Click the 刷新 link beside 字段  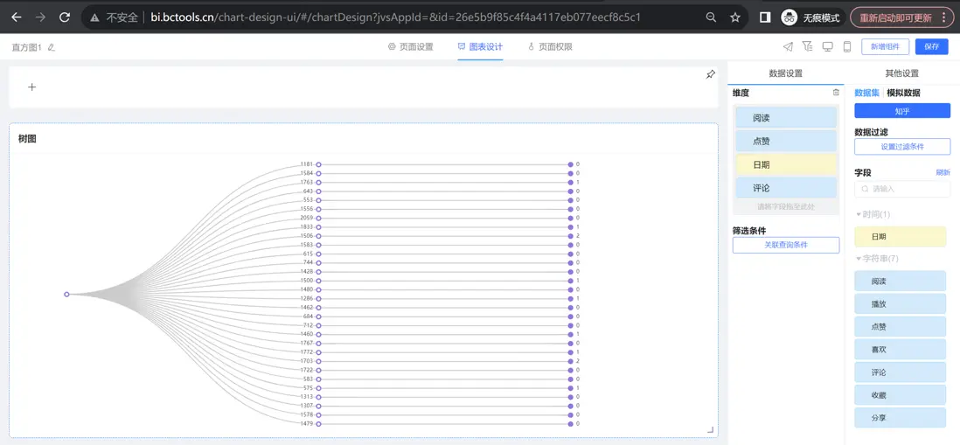[x=943, y=172]
